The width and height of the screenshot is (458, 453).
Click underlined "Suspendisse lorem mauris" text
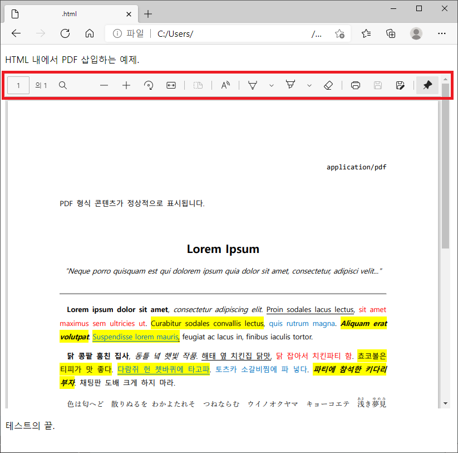pyautogui.click(x=136, y=337)
